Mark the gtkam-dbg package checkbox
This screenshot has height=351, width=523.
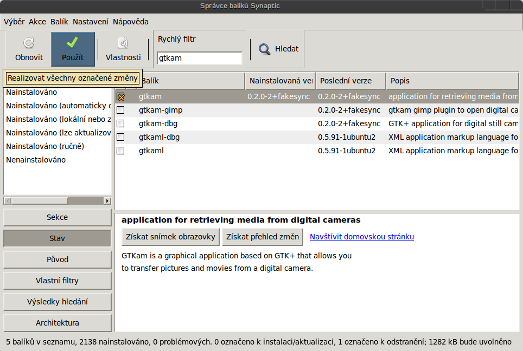coord(121,123)
